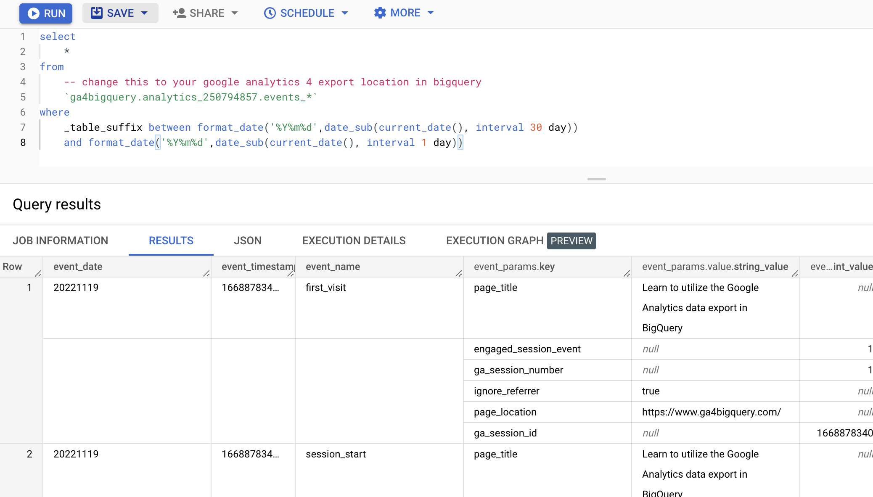
Task: Click the play icon inside the RUN button
Action: click(x=34, y=13)
